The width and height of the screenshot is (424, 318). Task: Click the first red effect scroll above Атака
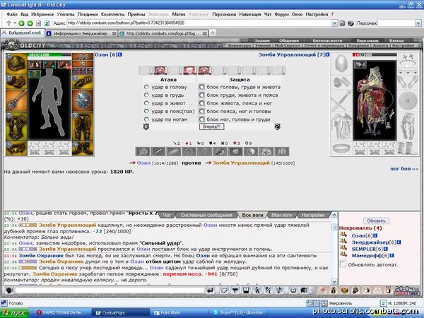click(x=160, y=70)
